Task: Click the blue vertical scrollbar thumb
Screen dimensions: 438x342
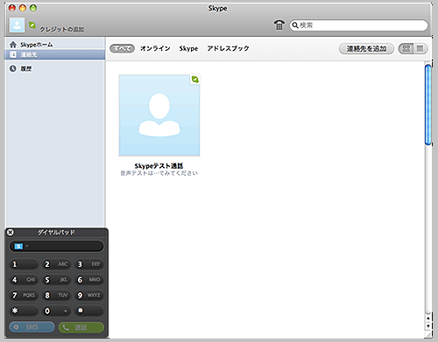Action: (428, 105)
